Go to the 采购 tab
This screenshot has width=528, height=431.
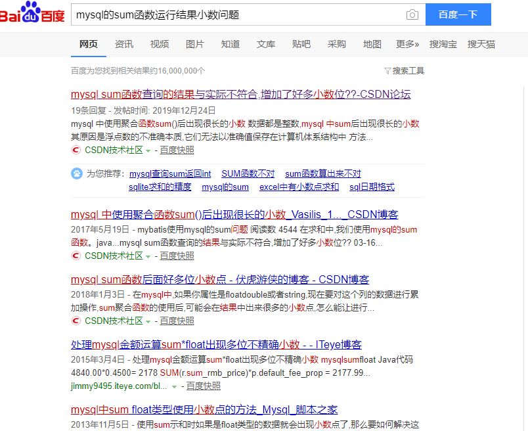click(337, 44)
